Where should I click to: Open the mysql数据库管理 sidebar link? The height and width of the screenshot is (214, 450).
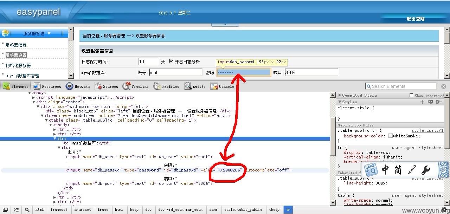pyautogui.click(x=22, y=76)
